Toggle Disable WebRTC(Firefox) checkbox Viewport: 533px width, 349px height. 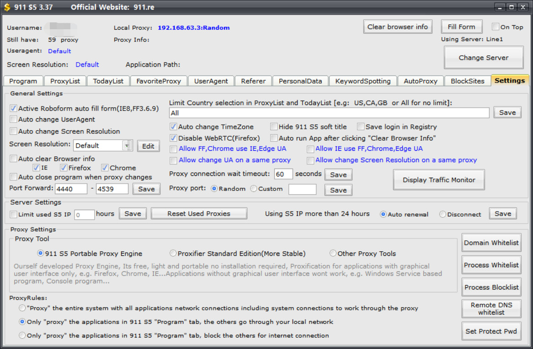point(173,138)
